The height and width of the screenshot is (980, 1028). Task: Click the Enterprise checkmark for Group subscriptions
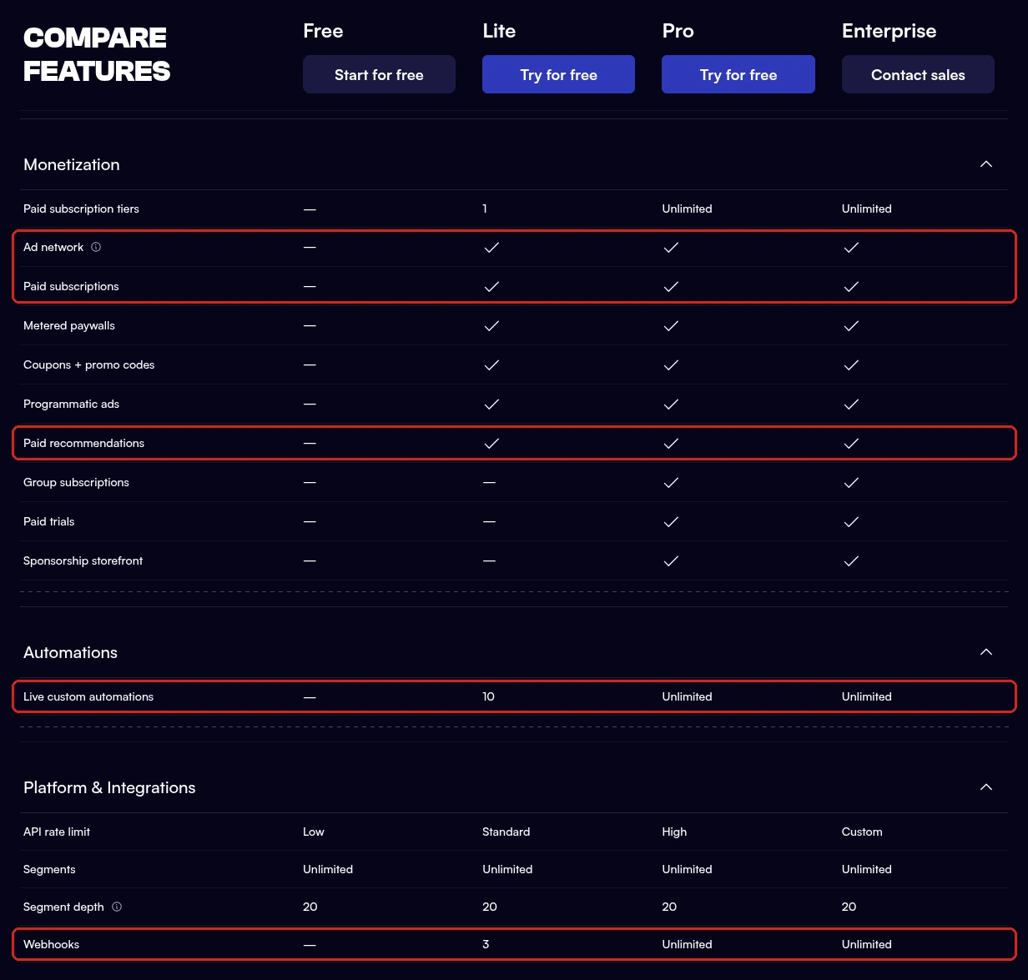[x=851, y=483]
